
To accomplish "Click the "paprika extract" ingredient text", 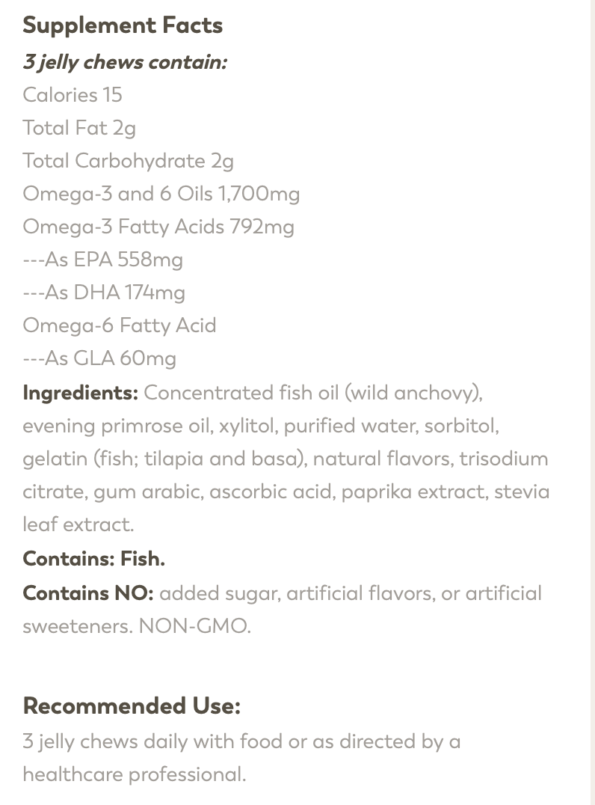I will click(x=413, y=492).
